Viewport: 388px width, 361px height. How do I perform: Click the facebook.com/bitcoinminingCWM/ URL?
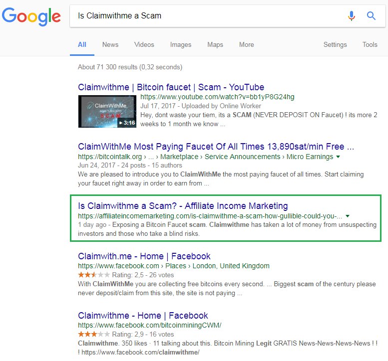(149, 325)
